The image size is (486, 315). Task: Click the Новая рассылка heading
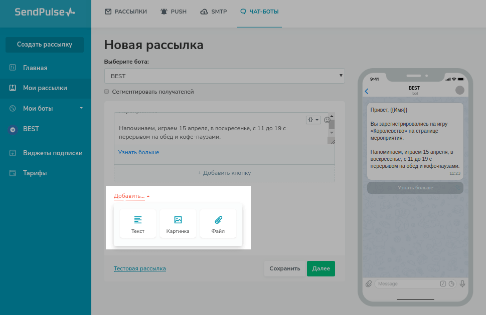[154, 45]
